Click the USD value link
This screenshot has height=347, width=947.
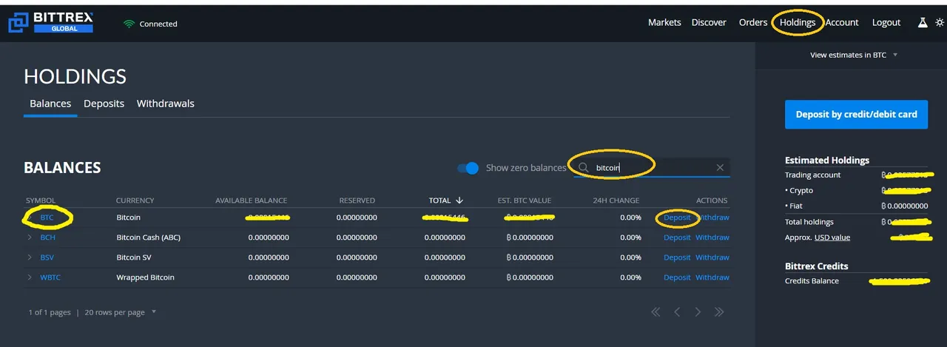point(832,237)
